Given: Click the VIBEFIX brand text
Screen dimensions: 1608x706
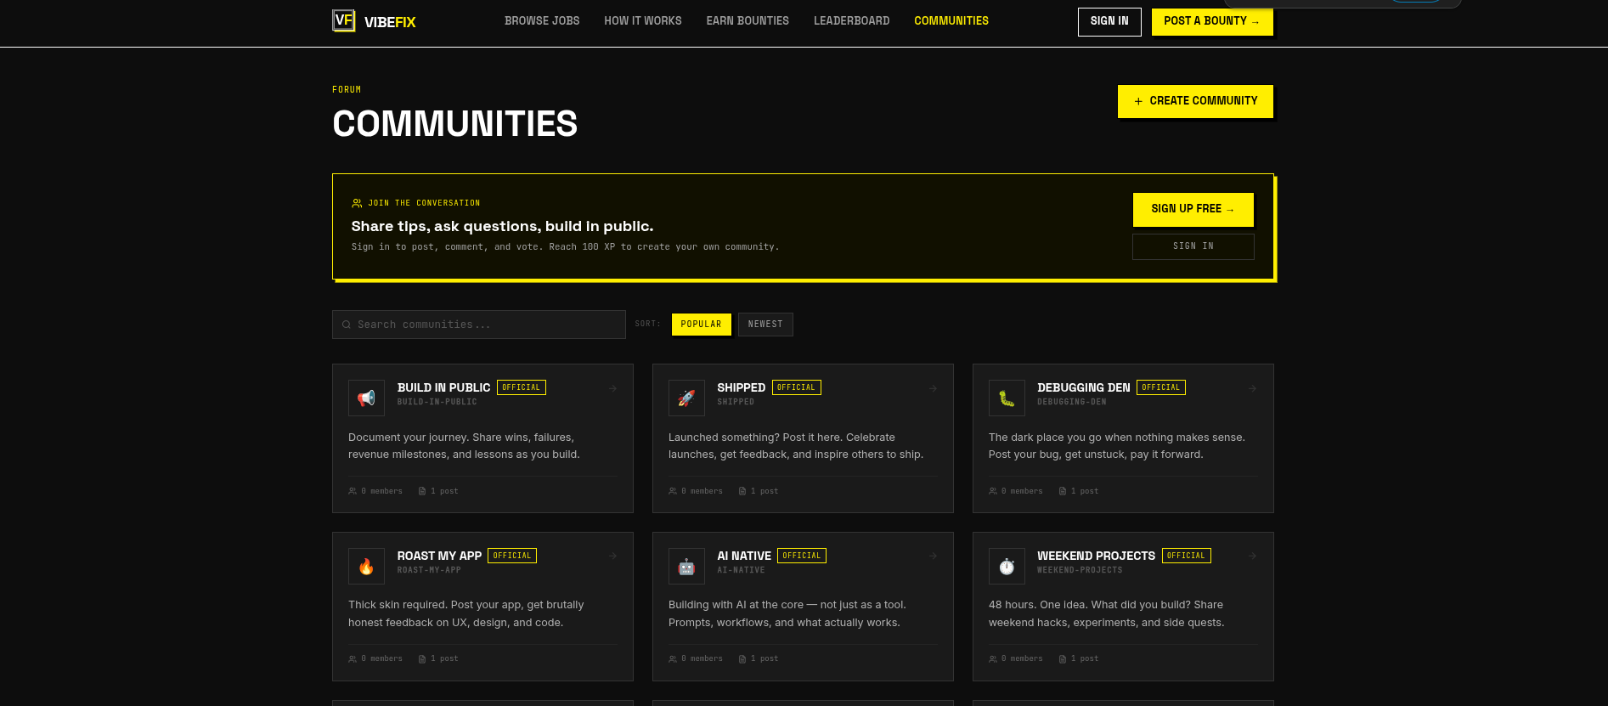Looking at the screenshot, I should (x=390, y=22).
